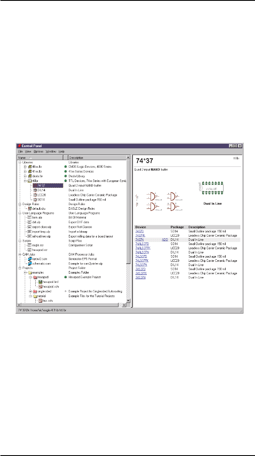
Task: Open the 74S37FK device link
Action: tap(142, 273)
